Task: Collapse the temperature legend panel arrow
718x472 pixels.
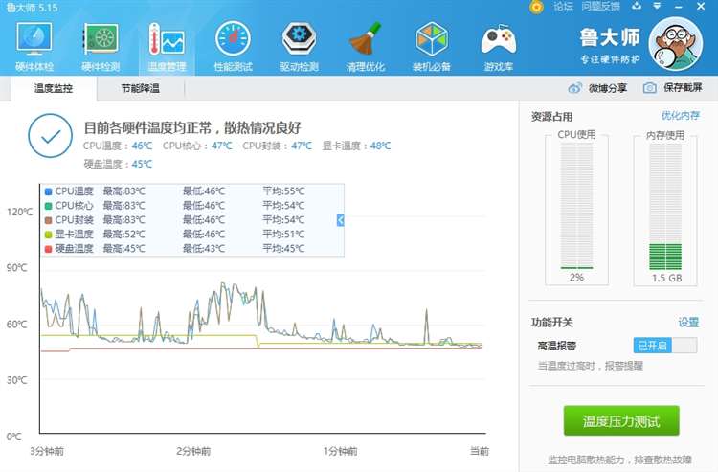Action: (340, 220)
